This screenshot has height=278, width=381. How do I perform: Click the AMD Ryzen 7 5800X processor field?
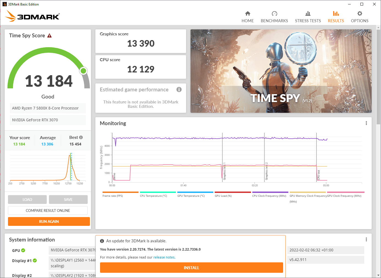click(48, 108)
